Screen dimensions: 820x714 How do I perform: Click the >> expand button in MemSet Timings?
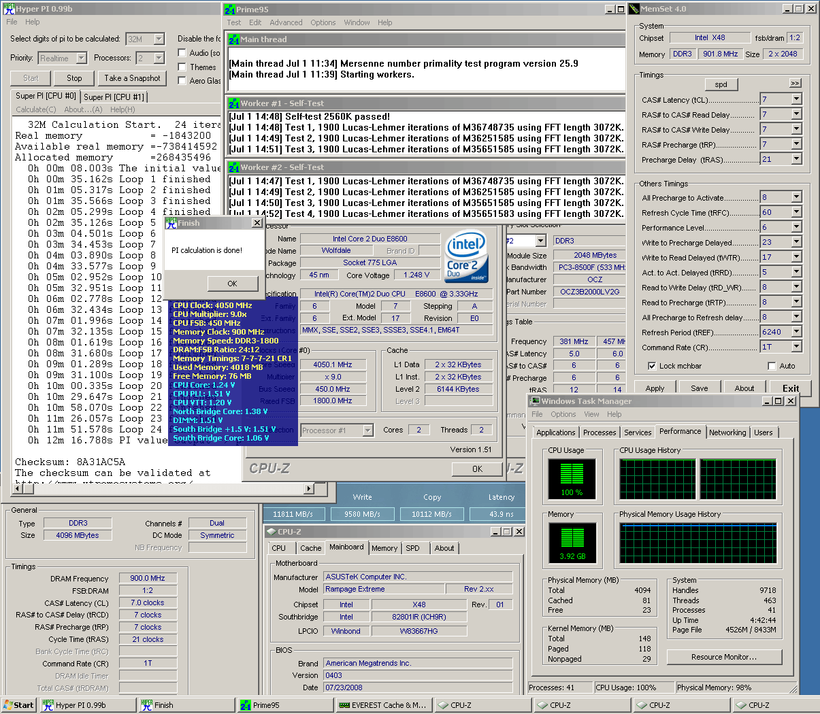click(795, 83)
